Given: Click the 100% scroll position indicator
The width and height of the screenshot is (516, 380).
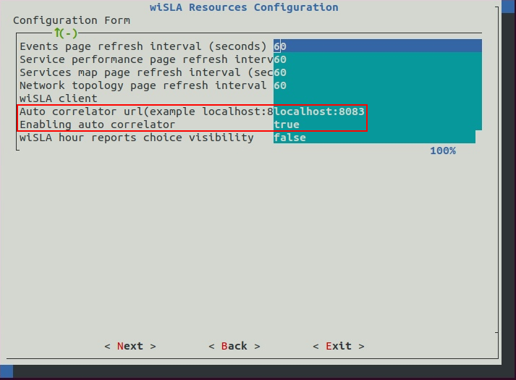Looking at the screenshot, I should click(x=443, y=151).
